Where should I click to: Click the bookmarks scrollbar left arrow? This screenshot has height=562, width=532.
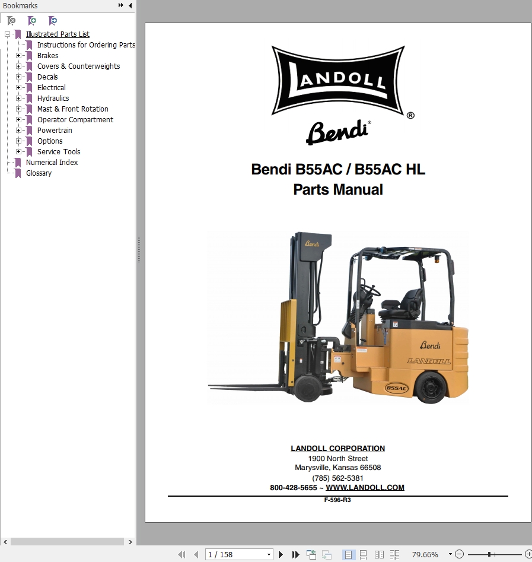click(5, 542)
